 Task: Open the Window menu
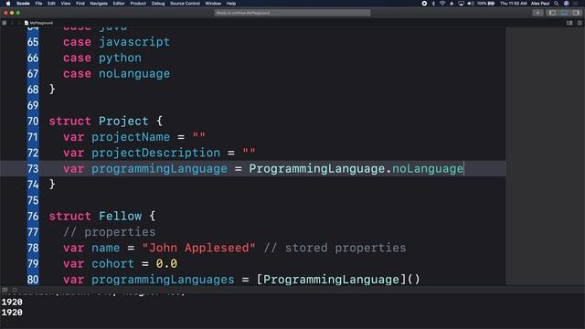pos(213,4)
